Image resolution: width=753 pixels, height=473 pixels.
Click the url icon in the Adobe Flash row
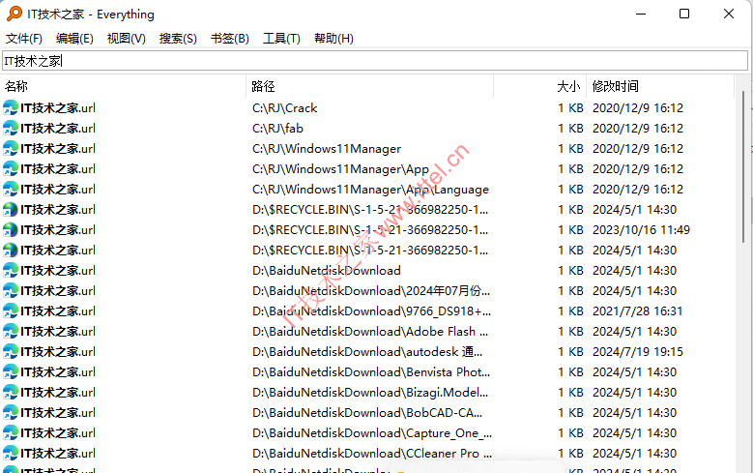click(10, 332)
